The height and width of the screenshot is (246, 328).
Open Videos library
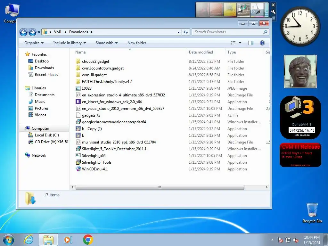point(40,115)
